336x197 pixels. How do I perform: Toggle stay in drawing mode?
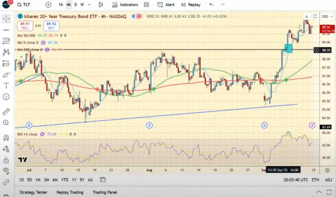6,149
